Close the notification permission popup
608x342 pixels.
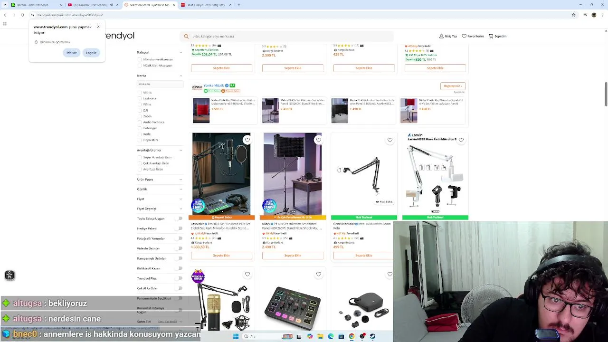pos(98,27)
